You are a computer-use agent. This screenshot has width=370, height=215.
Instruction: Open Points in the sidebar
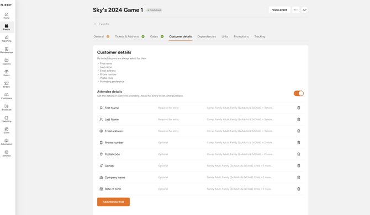click(x=7, y=73)
